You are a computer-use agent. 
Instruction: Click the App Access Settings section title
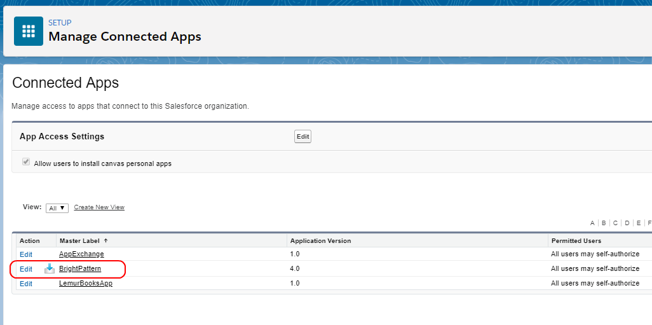(62, 137)
